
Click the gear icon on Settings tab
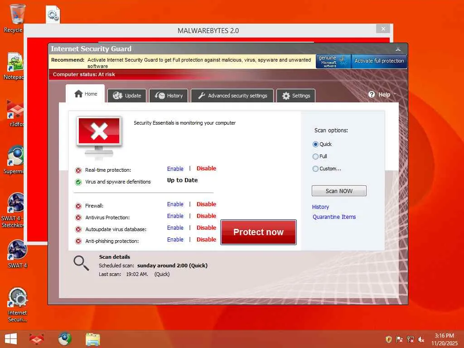pos(286,96)
